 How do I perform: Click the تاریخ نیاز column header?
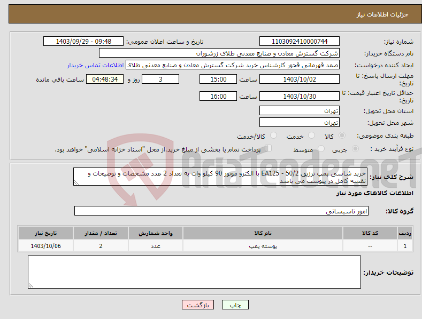[46, 233]
